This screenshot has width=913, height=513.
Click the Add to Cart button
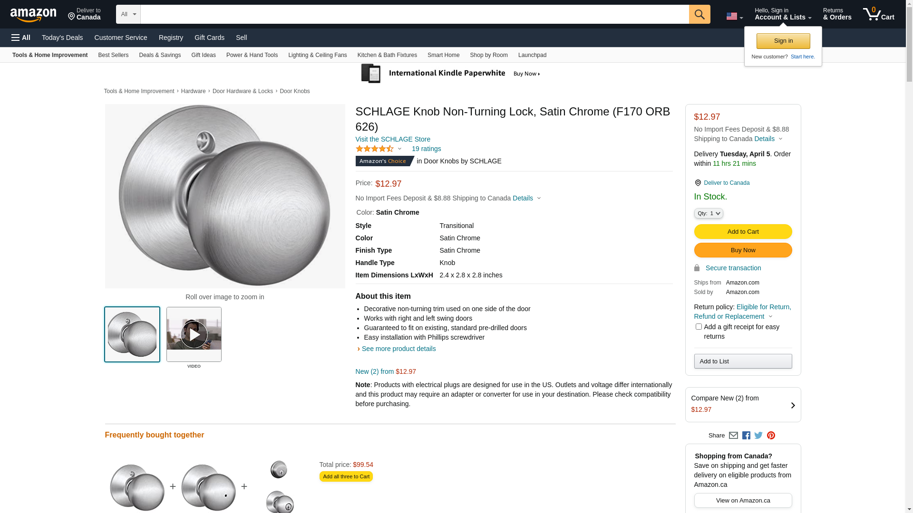[x=743, y=232]
